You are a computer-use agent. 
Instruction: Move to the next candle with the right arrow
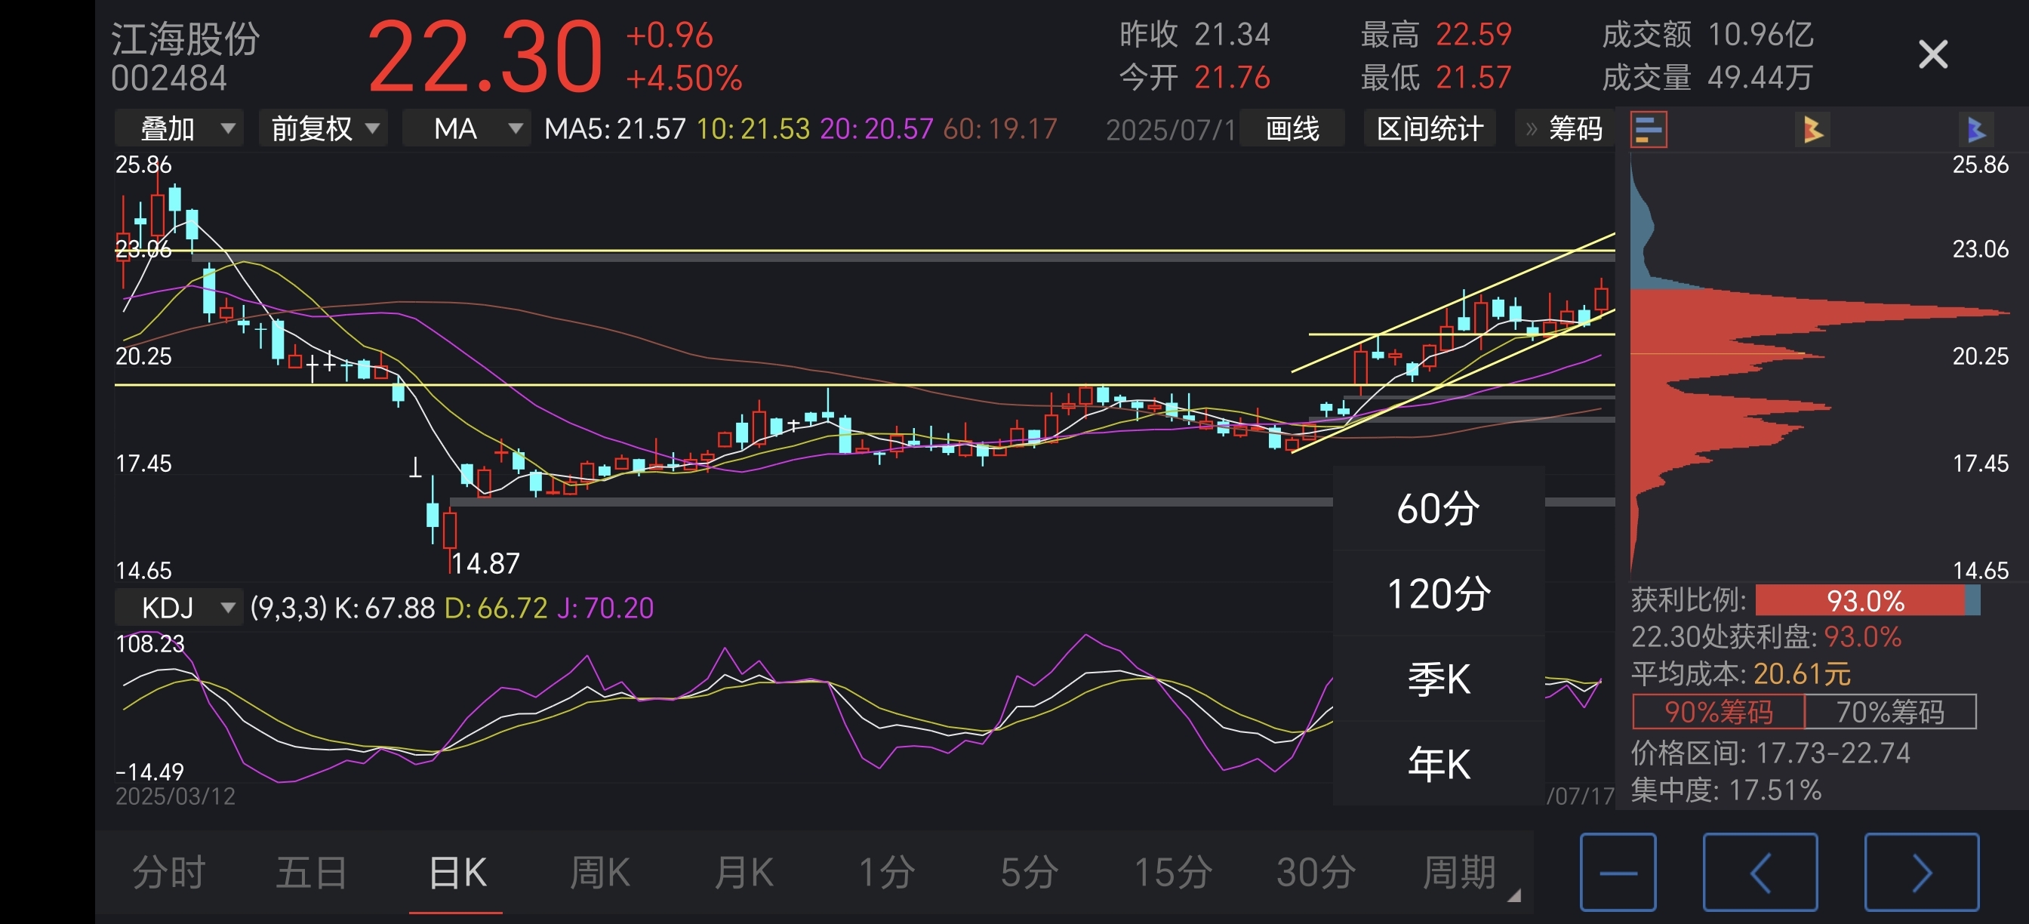pos(1922,872)
